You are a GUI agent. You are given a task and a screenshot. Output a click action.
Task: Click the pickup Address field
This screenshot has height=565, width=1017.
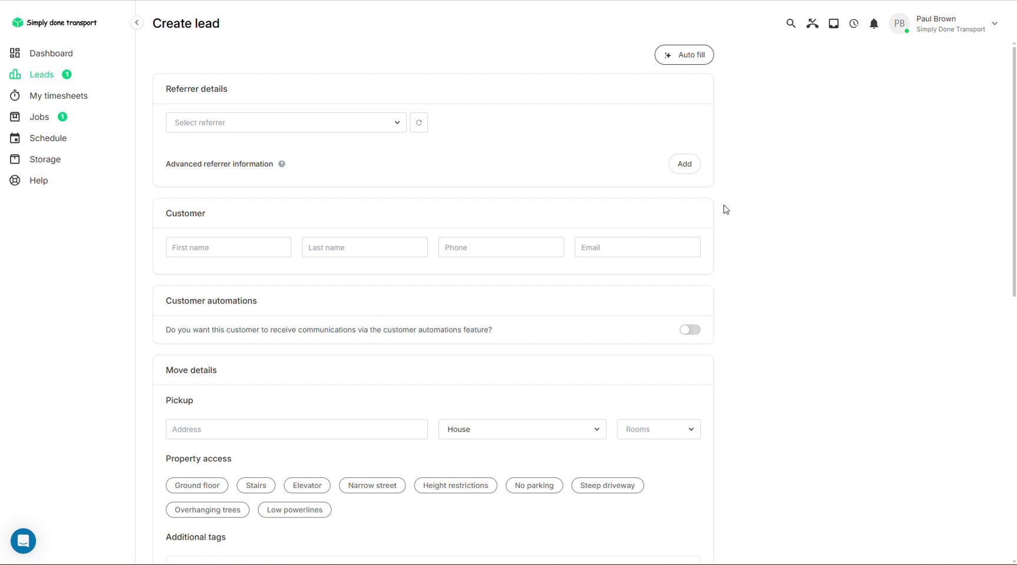click(x=297, y=429)
